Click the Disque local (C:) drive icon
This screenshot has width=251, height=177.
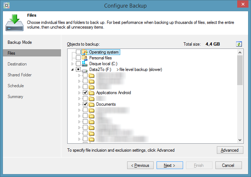click(85, 64)
